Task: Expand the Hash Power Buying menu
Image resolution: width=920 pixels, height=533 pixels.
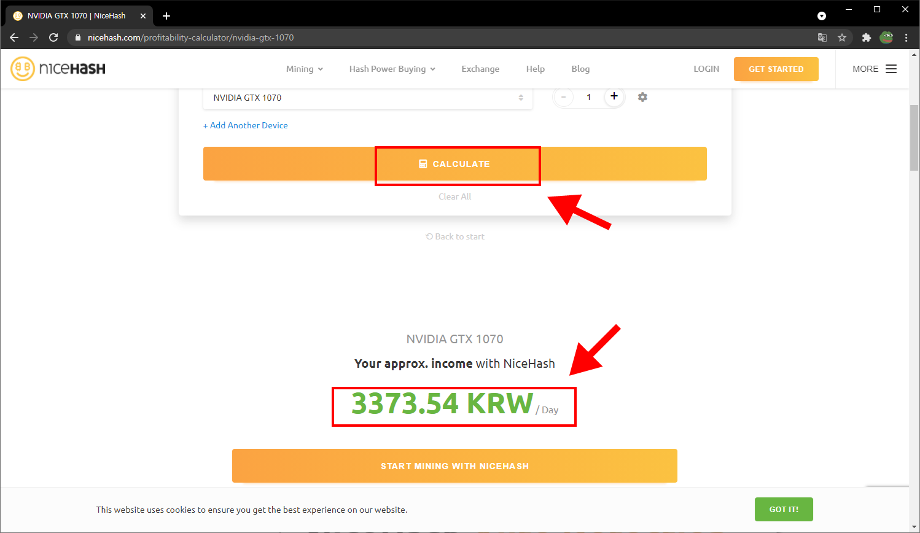Action: click(392, 69)
